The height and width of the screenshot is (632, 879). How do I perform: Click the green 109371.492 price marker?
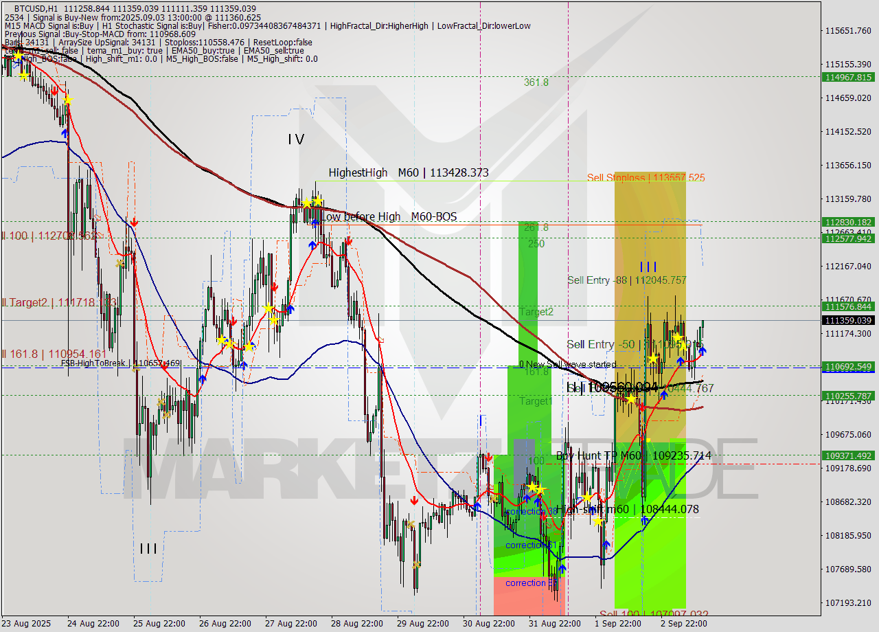tap(849, 455)
